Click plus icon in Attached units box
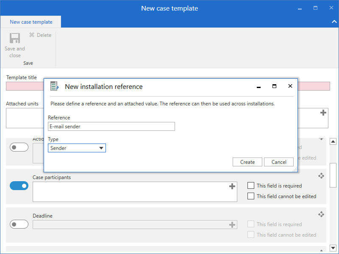The height and width of the screenshot is (254, 339). point(323,113)
